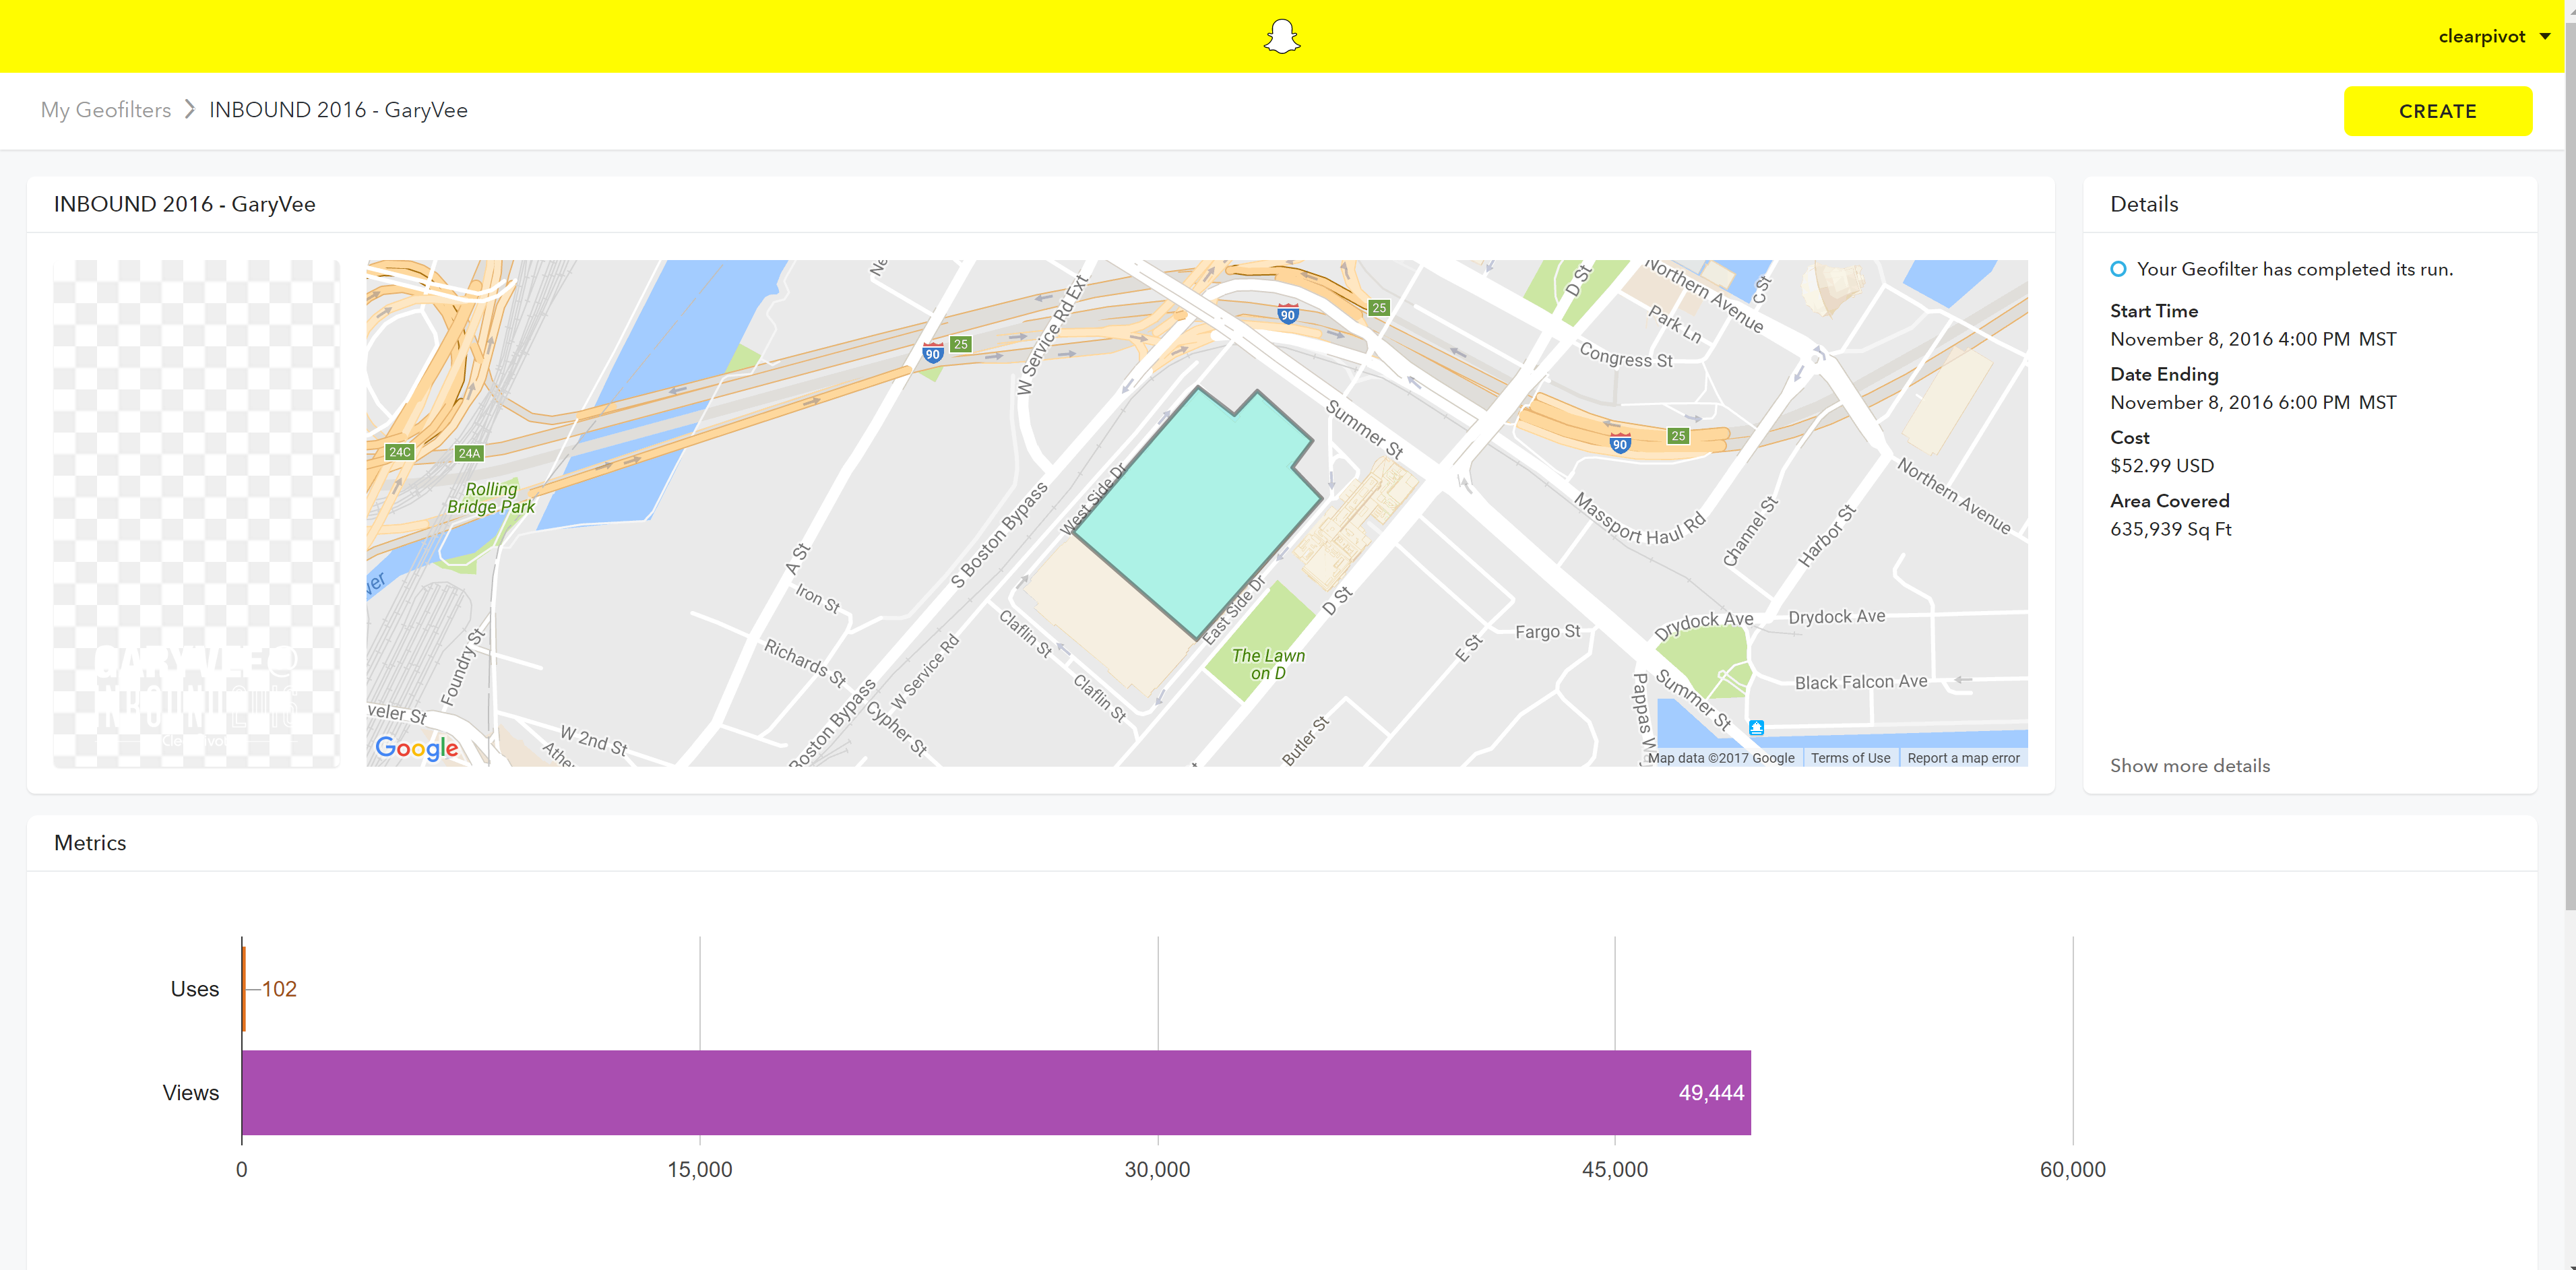Click the Start Time value November 8 4:00 PM
This screenshot has height=1270, width=2576.
[x=2252, y=339]
